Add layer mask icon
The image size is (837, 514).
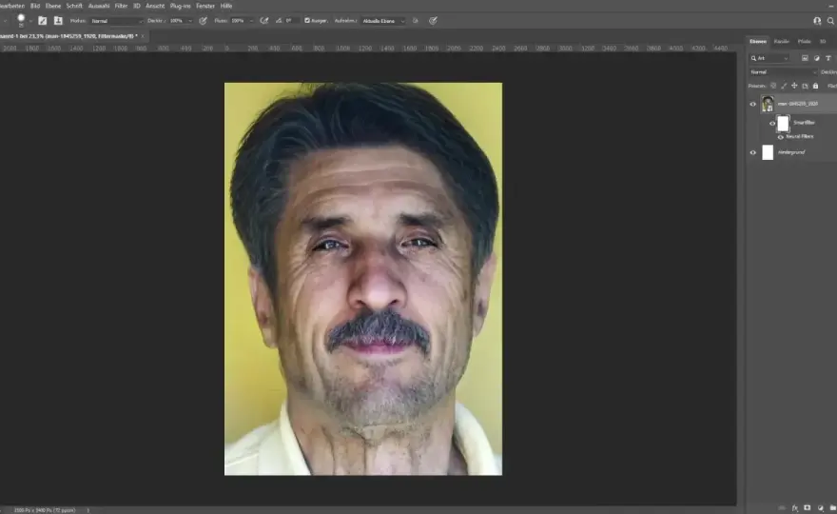click(808, 507)
